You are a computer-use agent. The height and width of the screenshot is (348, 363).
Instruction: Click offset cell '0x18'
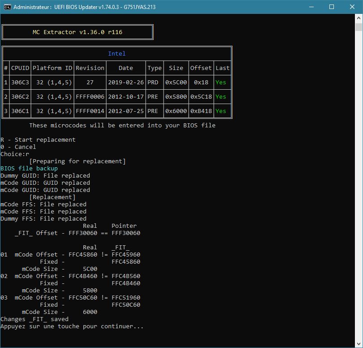[201, 82]
